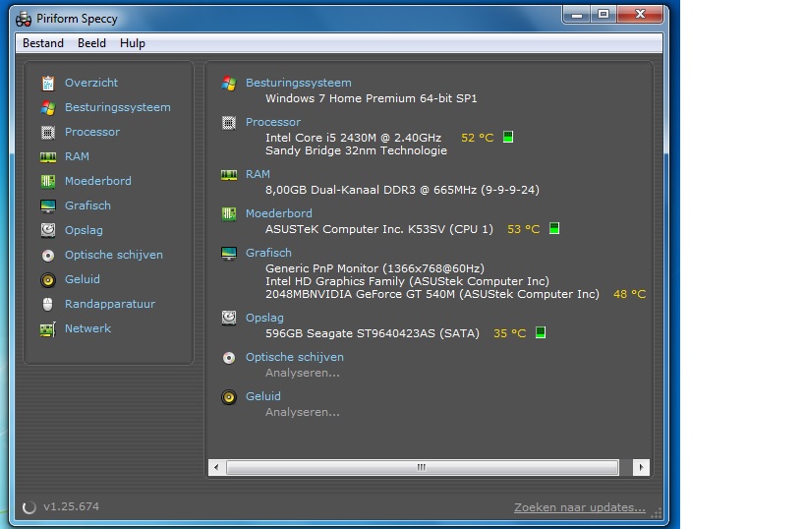805x529 pixels.
Task: Click the 35 °C storage temperature value
Action: coord(509,333)
